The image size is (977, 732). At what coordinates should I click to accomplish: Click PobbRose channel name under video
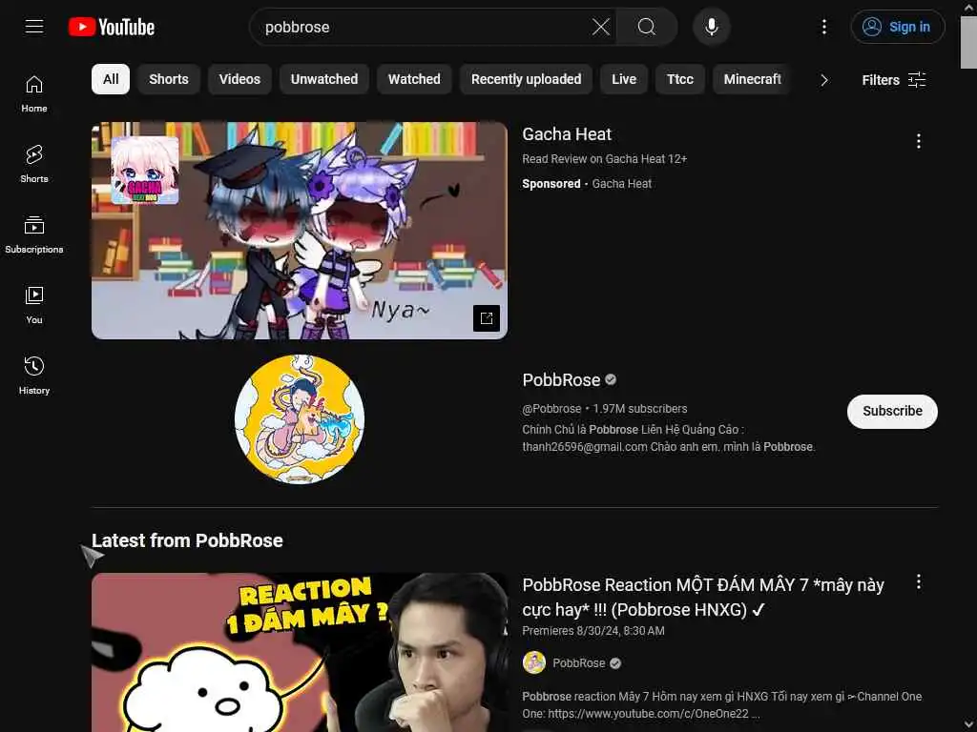(x=579, y=663)
